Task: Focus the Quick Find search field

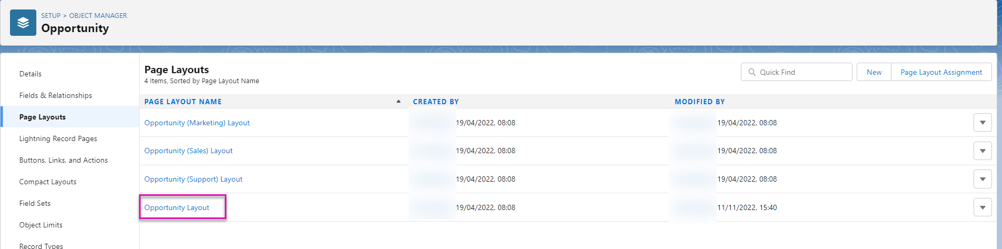Action: click(801, 72)
